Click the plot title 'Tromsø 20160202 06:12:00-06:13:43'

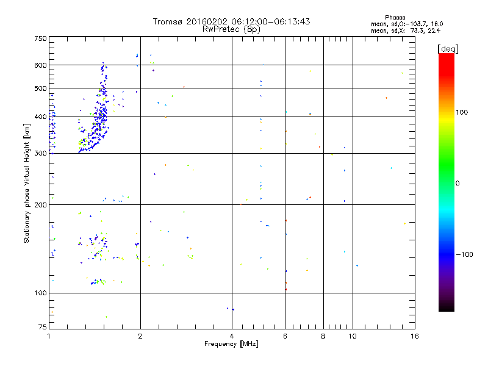click(x=231, y=21)
